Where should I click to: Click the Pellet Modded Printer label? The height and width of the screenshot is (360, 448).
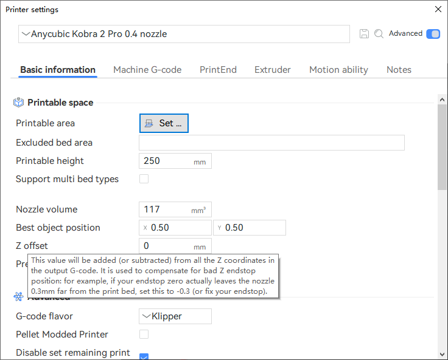pos(62,334)
